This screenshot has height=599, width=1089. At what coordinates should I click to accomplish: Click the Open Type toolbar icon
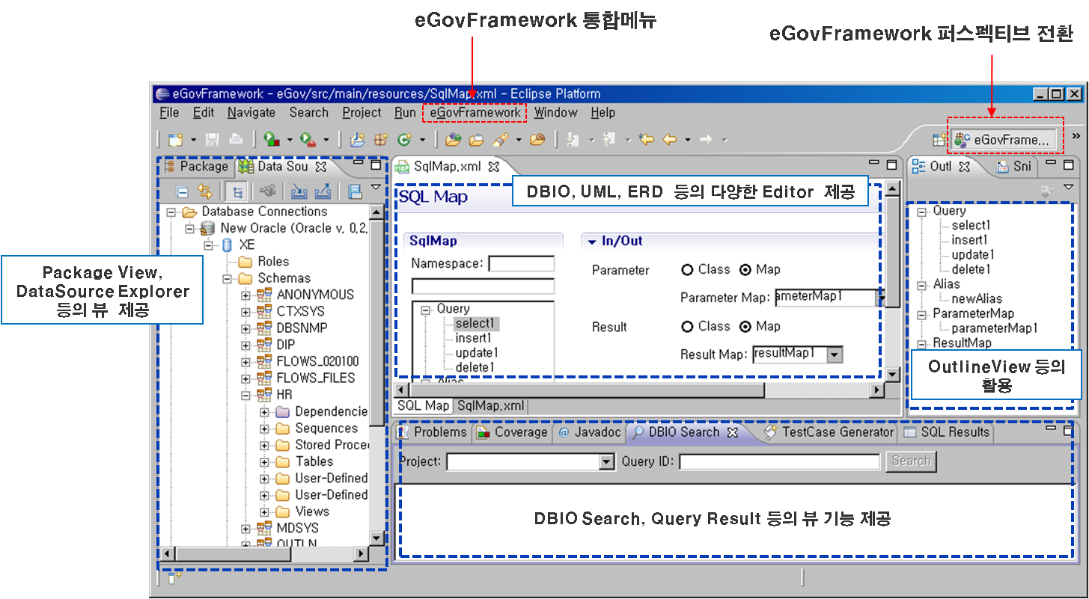pyautogui.click(x=453, y=140)
